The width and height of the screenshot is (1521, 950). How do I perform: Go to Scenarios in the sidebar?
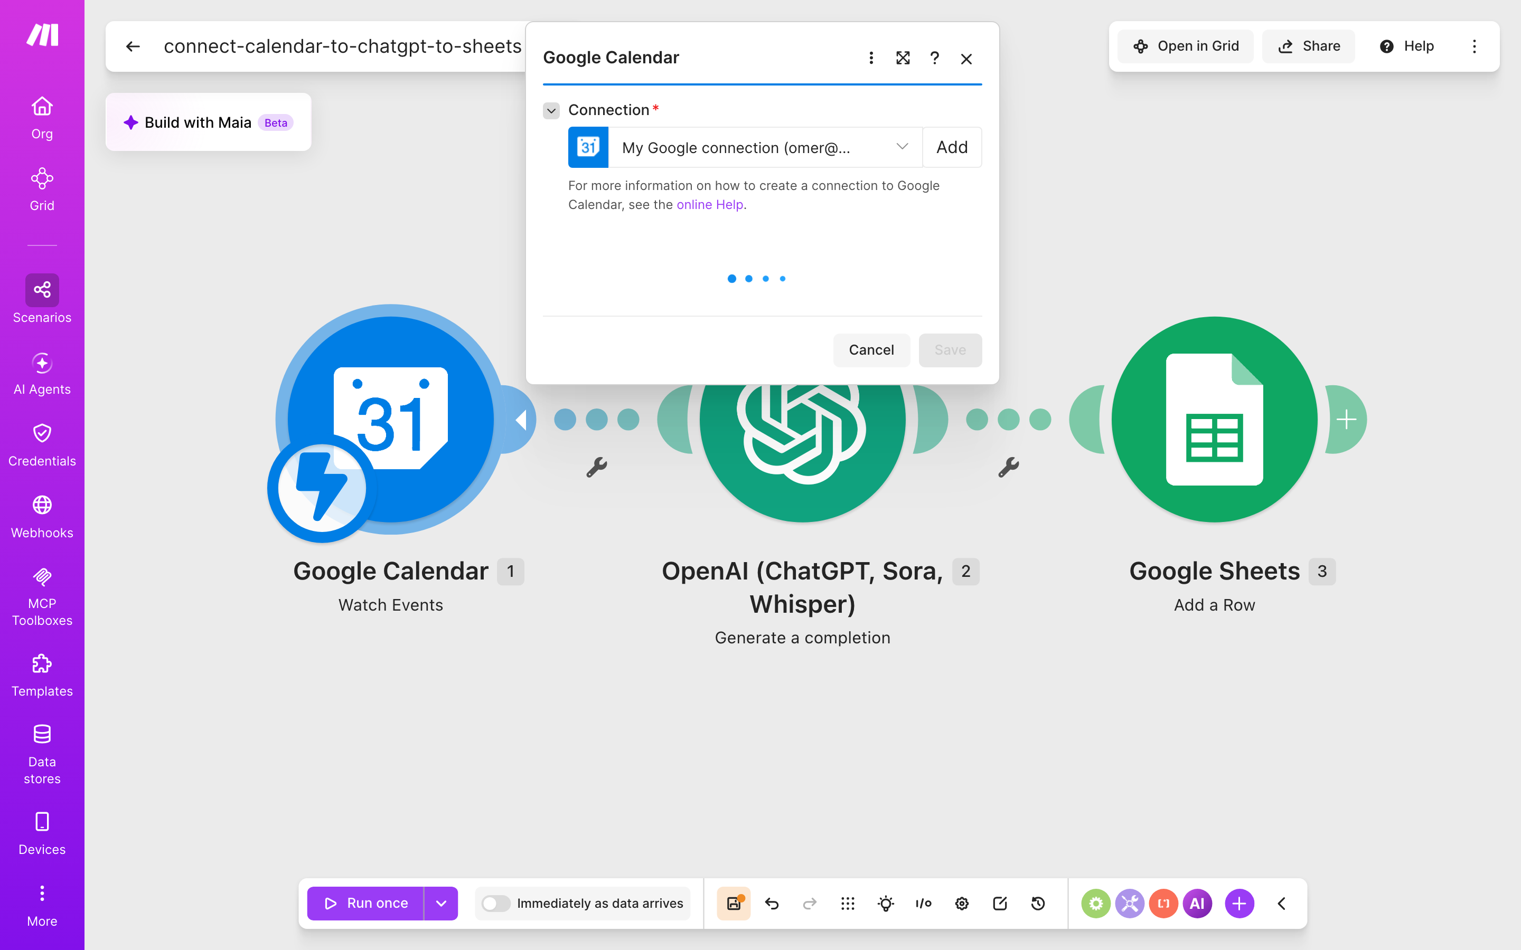click(x=42, y=299)
